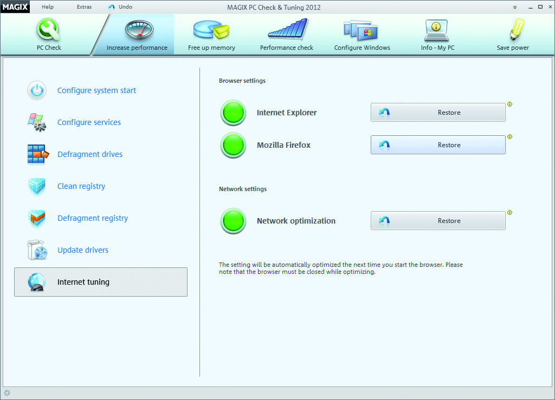This screenshot has width=555, height=400.
Task: Restore Internet Explorer settings
Action: tap(438, 113)
